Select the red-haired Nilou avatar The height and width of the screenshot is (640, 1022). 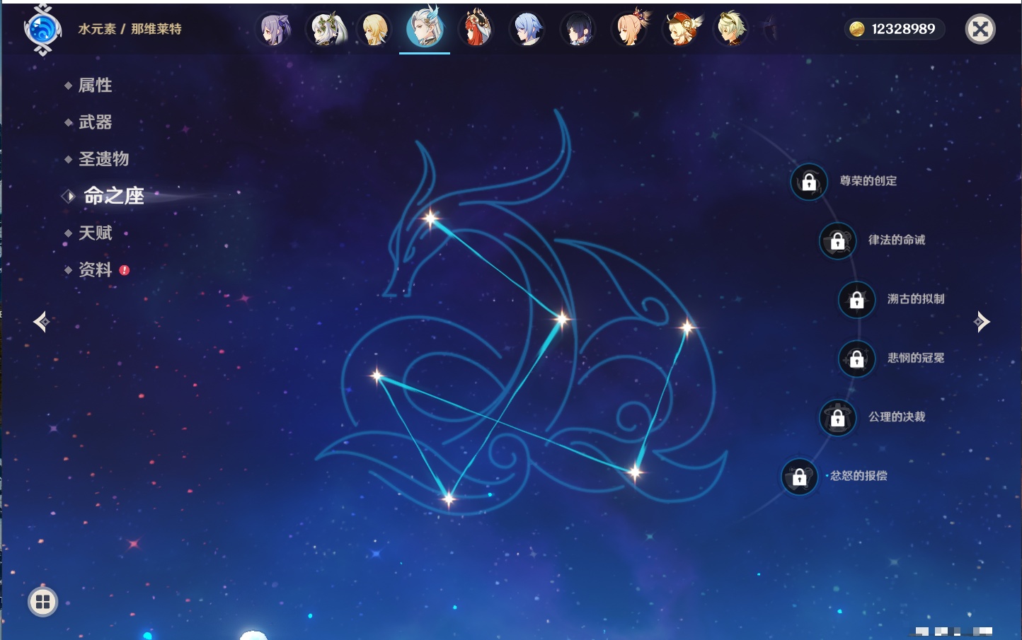tap(476, 30)
